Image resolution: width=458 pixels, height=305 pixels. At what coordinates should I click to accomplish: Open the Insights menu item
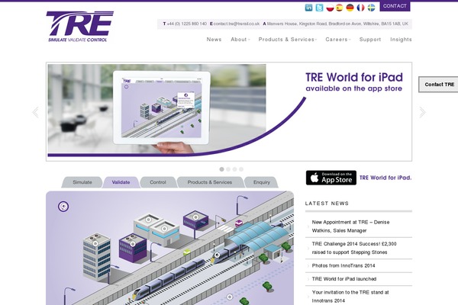click(x=401, y=40)
